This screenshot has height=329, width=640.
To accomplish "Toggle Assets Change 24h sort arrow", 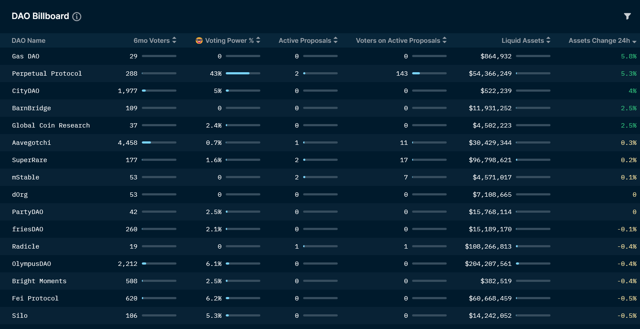I will click(x=634, y=42).
